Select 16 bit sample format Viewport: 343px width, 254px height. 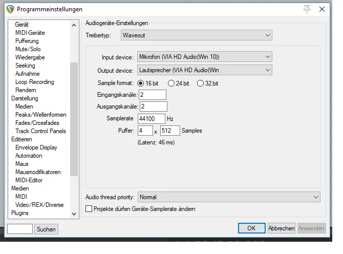[x=141, y=83]
